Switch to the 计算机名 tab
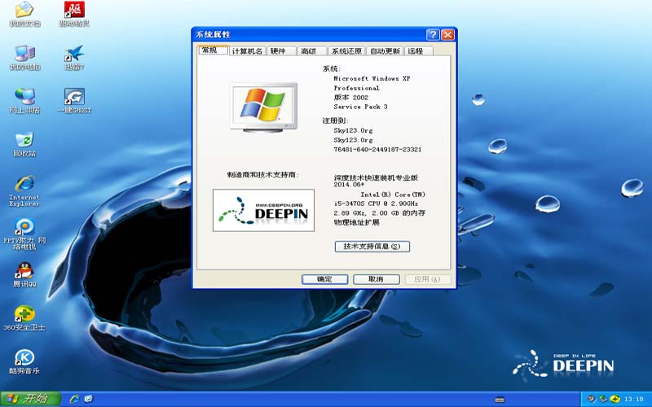This screenshot has height=407, width=652. coord(247,50)
